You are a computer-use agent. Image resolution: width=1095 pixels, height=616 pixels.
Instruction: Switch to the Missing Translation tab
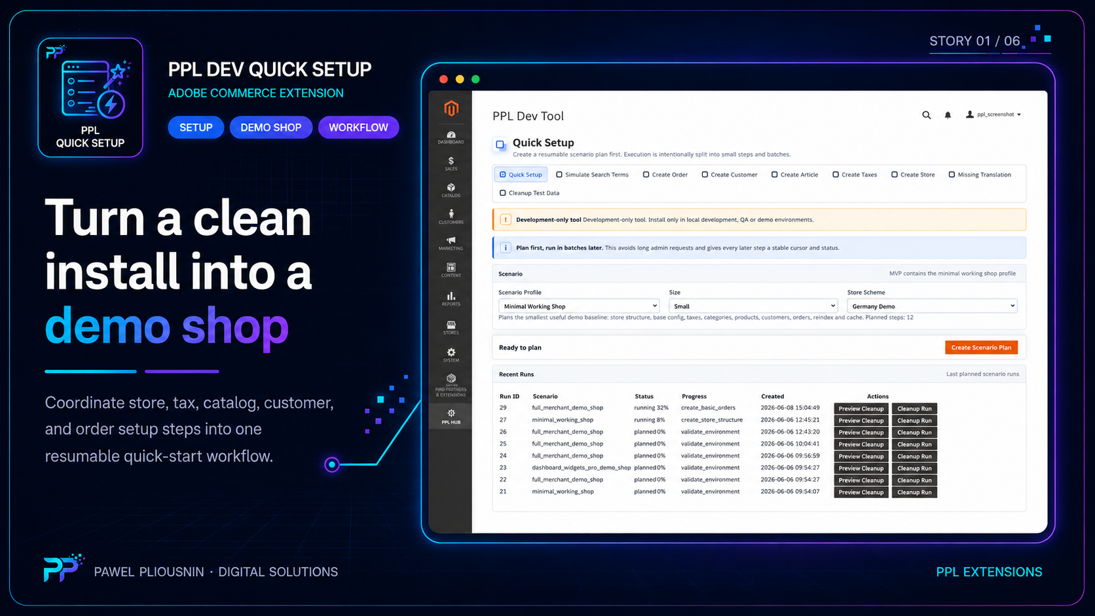[x=980, y=175]
